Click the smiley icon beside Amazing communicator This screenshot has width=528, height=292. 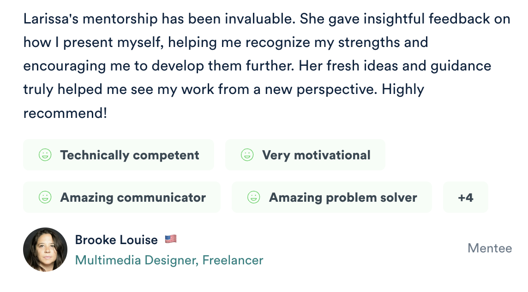[45, 198]
